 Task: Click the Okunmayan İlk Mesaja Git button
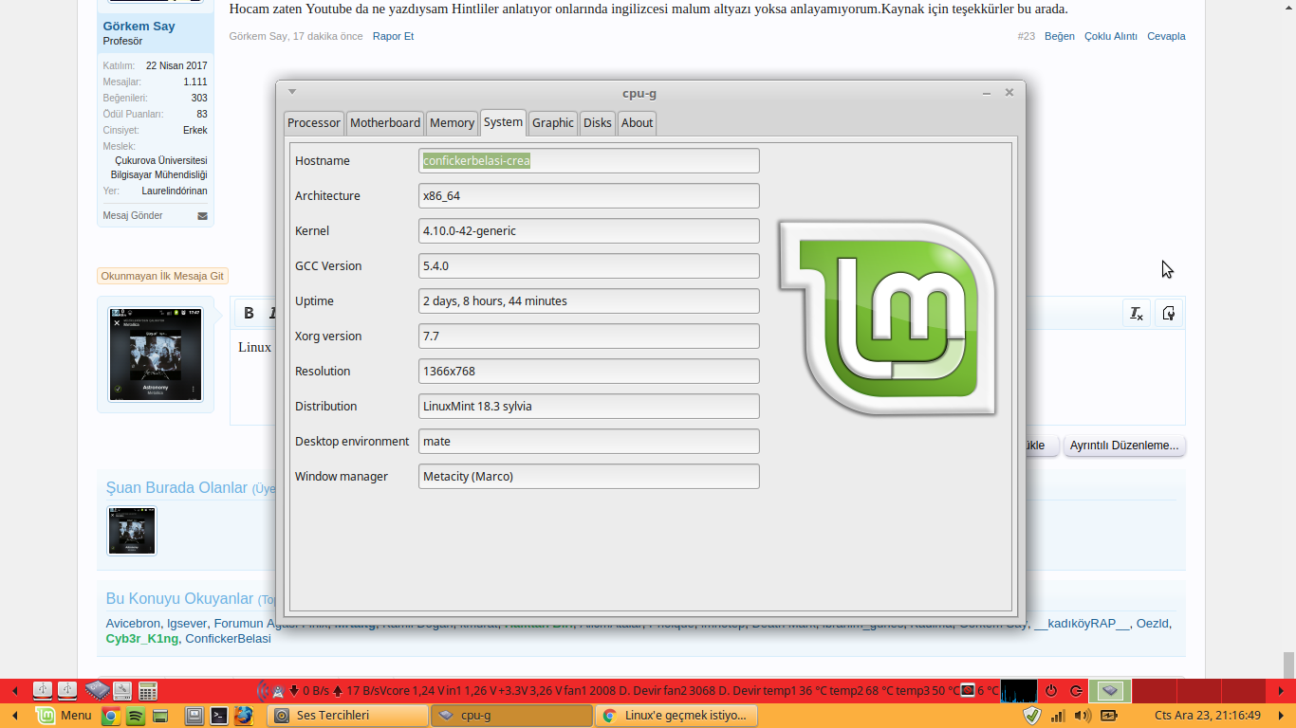[x=162, y=276]
